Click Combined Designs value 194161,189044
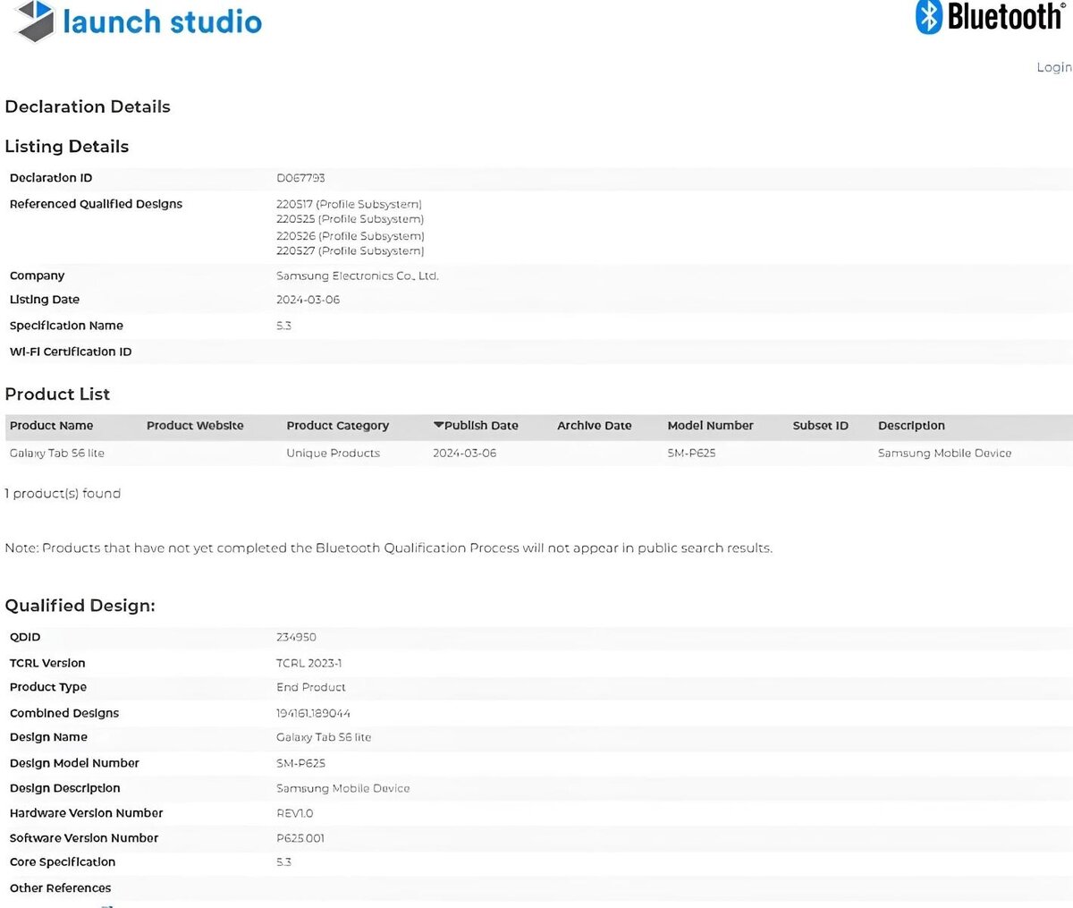This screenshot has width=1073, height=908. pos(313,713)
